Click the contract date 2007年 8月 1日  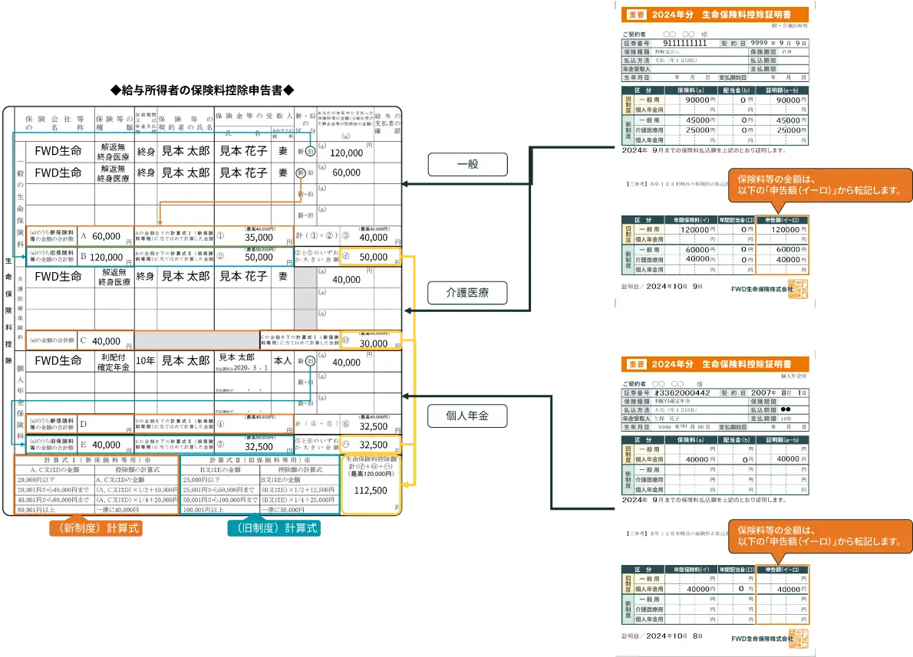pyautogui.click(x=779, y=393)
